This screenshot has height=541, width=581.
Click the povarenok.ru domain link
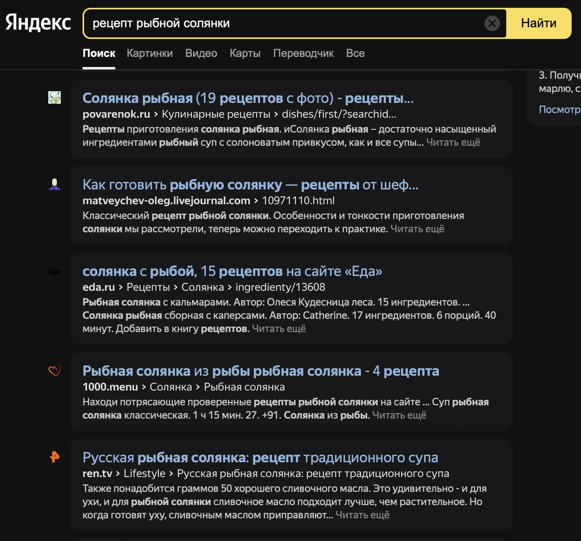click(116, 114)
